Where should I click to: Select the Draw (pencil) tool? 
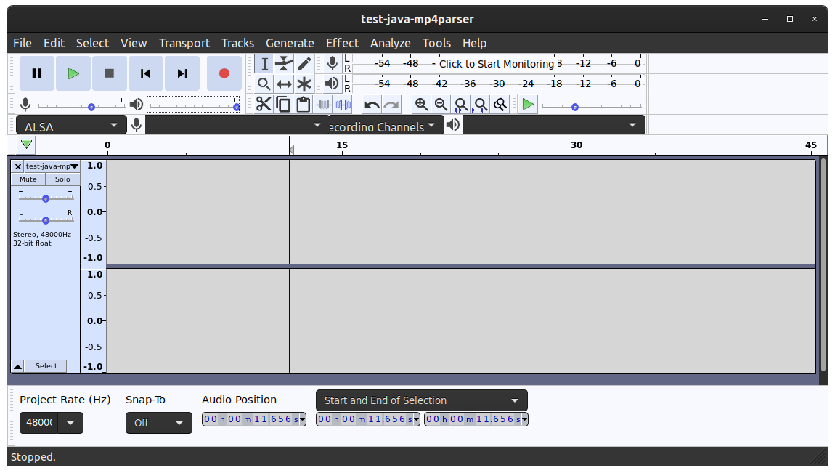coord(304,64)
